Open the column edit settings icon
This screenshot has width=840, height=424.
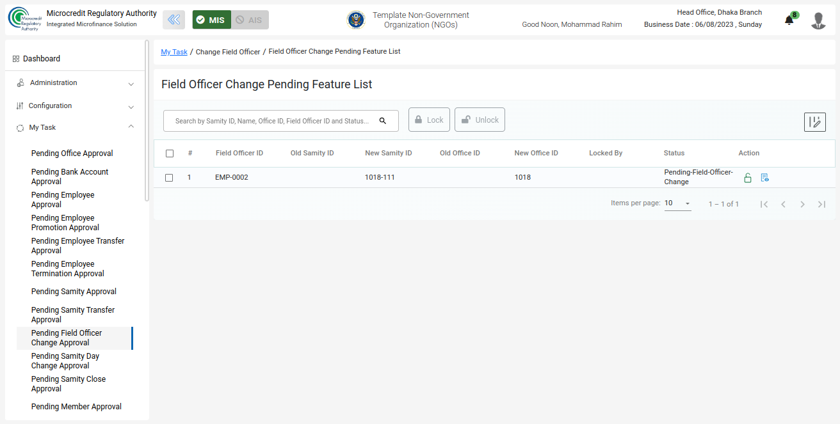coord(815,122)
